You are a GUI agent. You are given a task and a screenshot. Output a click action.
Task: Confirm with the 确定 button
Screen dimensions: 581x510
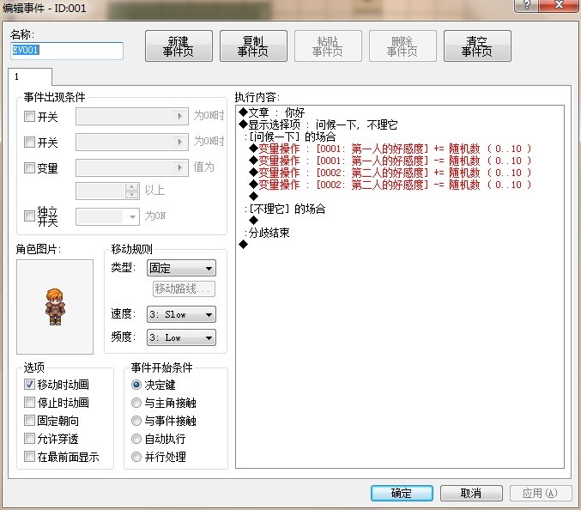[x=402, y=493]
